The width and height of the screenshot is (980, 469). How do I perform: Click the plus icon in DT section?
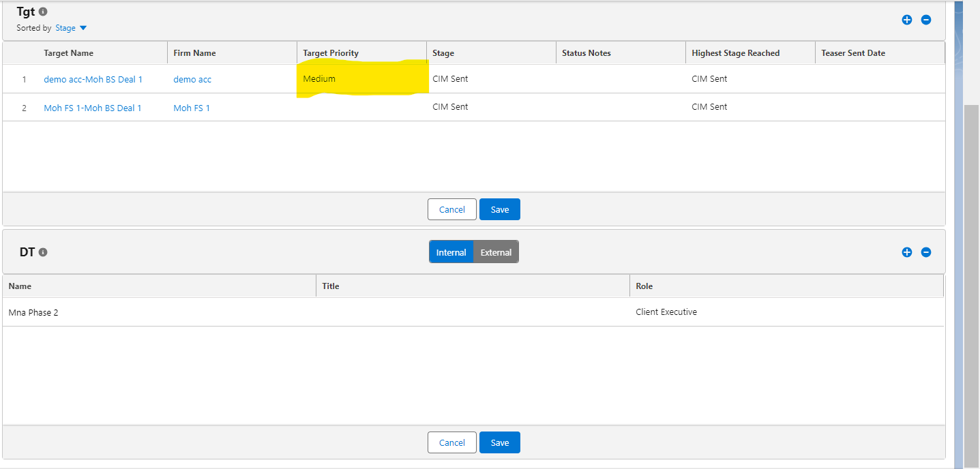(907, 252)
